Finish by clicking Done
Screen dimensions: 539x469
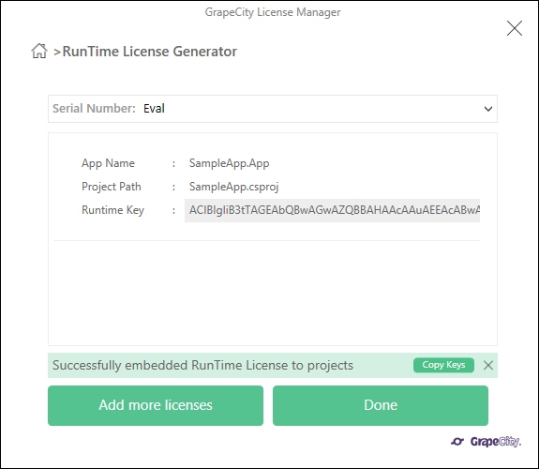(381, 405)
